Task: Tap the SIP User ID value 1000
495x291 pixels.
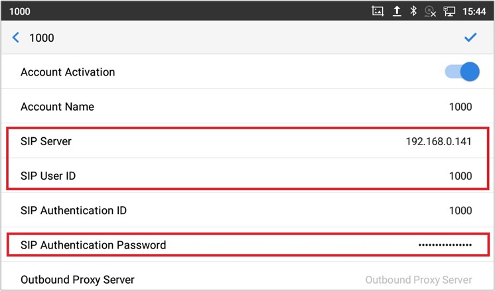Action: 460,176
